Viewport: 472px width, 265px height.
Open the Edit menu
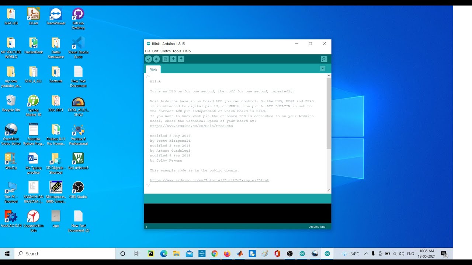coord(155,51)
